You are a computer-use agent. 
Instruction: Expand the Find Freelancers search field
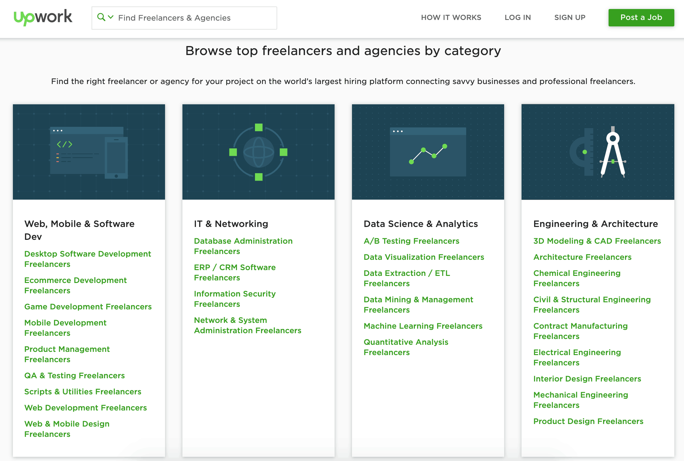(x=109, y=17)
